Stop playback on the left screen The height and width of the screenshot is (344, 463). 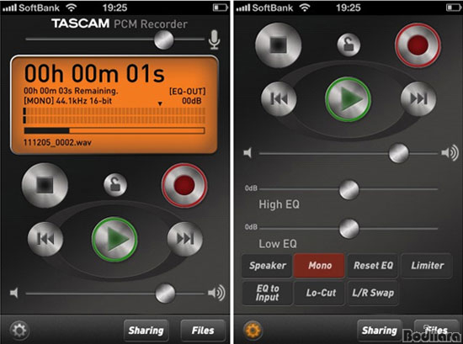45,185
